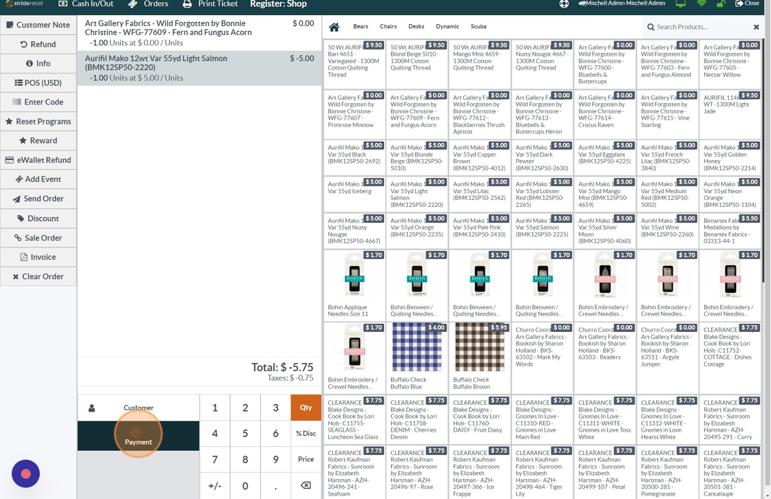Add Buffalo Check Buffalo Brown product
The width and height of the screenshot is (771, 499).
tap(479, 357)
